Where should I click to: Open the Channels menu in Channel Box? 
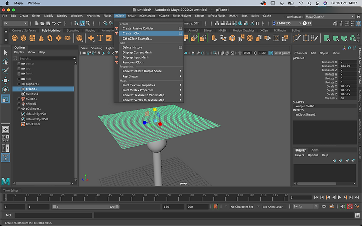click(301, 53)
